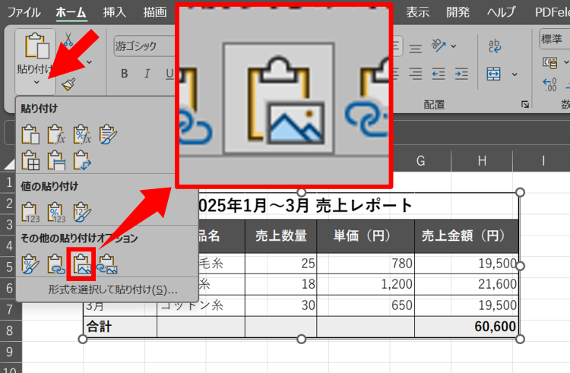Click the main Paste clipboard icon
Image resolution: width=570 pixels, height=373 pixels.
(36, 46)
